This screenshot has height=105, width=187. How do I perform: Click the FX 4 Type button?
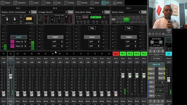144,12
